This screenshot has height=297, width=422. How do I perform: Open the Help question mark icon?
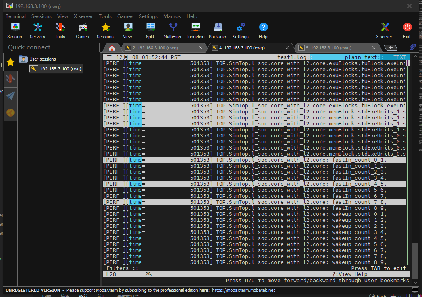[x=263, y=31]
